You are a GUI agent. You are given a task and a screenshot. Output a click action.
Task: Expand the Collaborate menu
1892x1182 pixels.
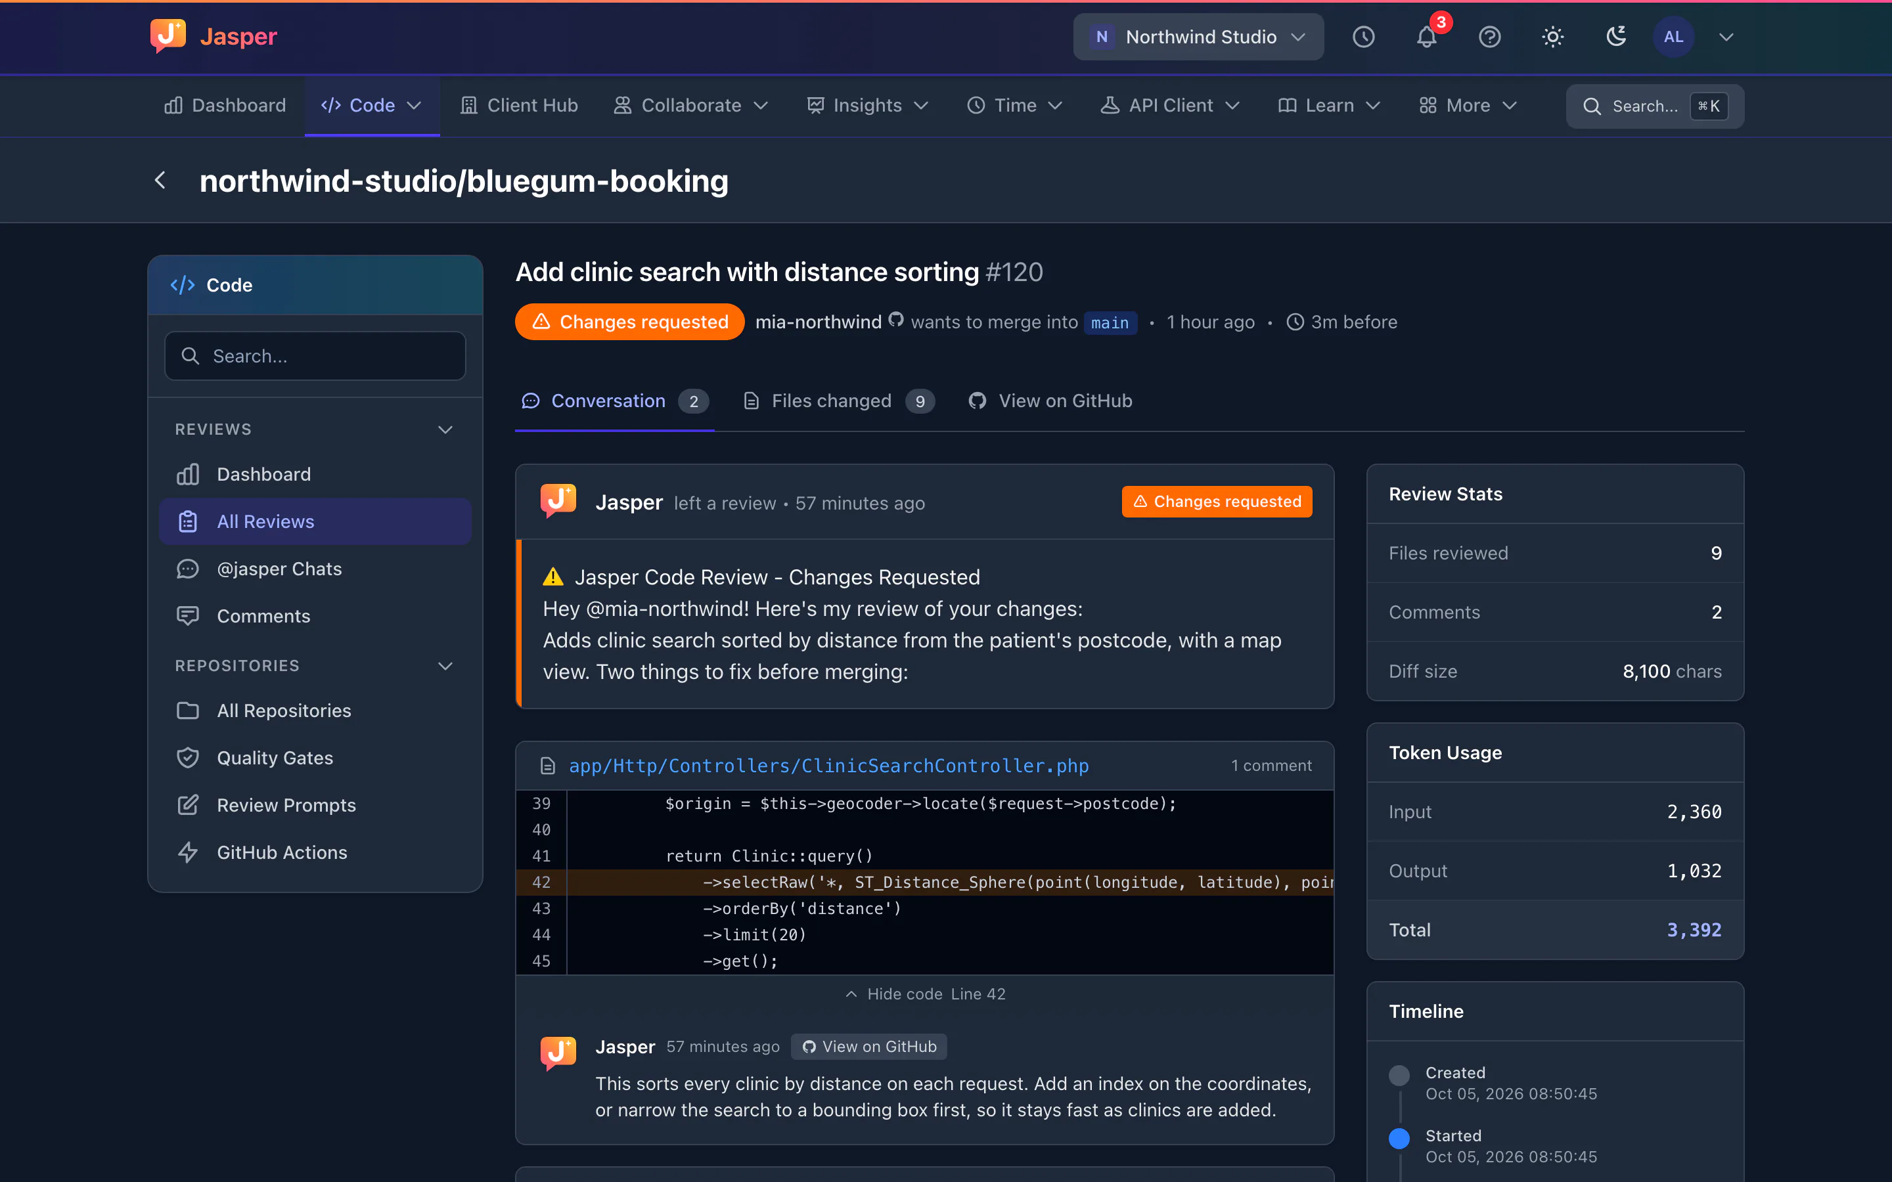point(691,106)
